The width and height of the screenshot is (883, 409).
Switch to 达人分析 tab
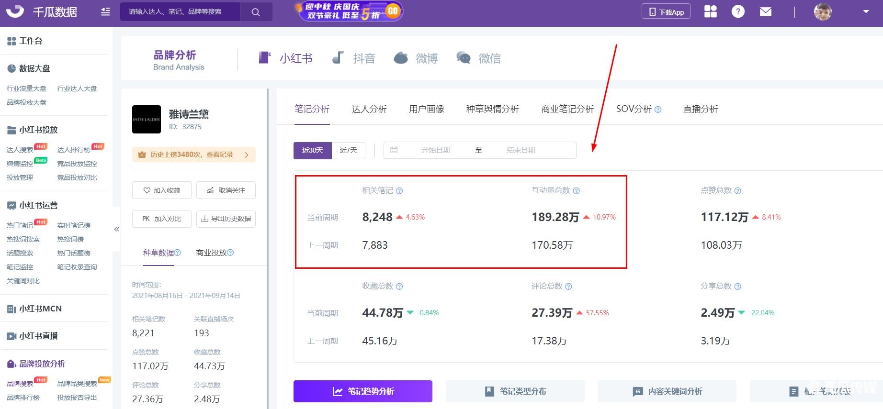click(x=369, y=109)
